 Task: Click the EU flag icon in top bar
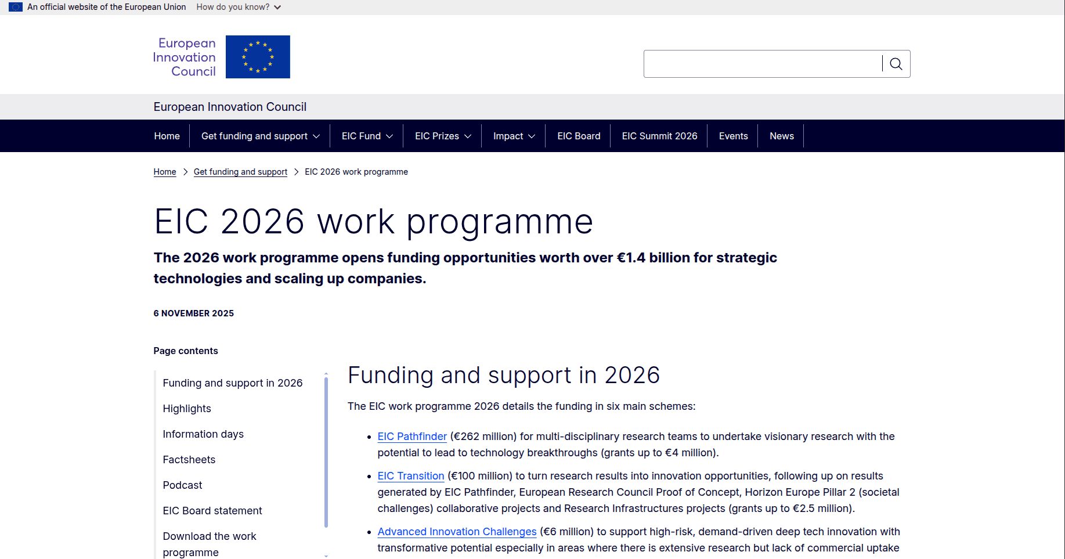16,7
